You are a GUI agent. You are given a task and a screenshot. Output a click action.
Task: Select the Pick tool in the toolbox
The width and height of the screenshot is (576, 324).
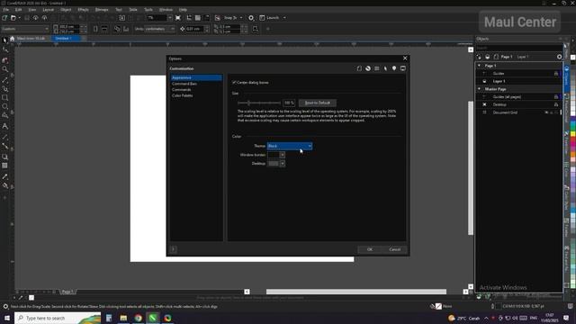(4, 40)
